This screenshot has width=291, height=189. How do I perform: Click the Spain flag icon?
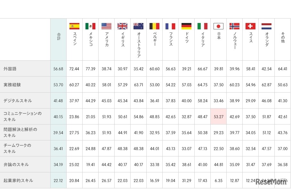[x=74, y=26]
